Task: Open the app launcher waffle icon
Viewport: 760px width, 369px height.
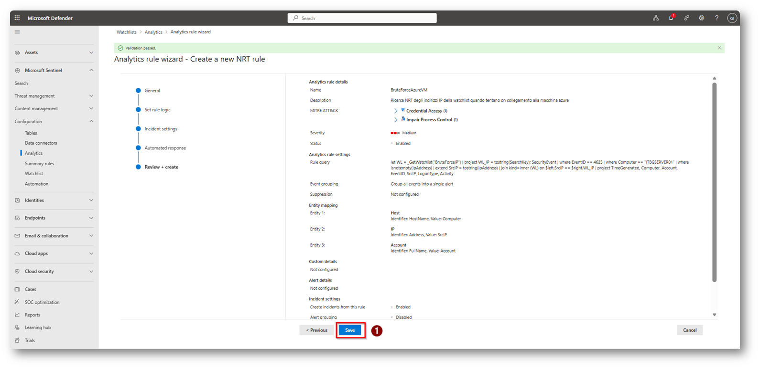Action: click(x=17, y=18)
